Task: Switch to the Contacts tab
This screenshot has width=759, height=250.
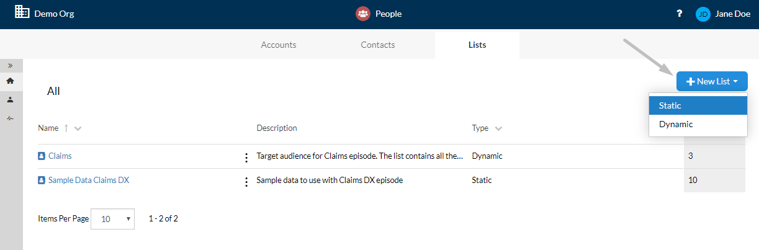Action: tap(378, 45)
